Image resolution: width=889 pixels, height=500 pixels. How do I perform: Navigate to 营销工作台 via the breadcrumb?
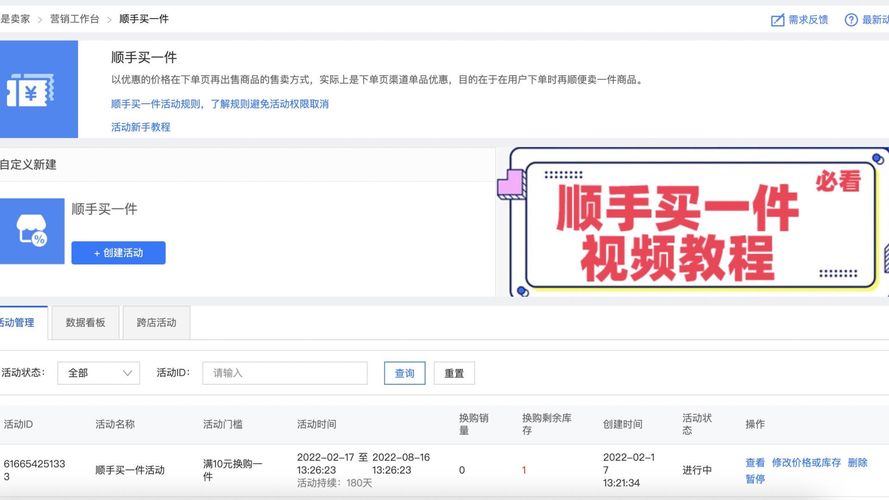click(74, 19)
